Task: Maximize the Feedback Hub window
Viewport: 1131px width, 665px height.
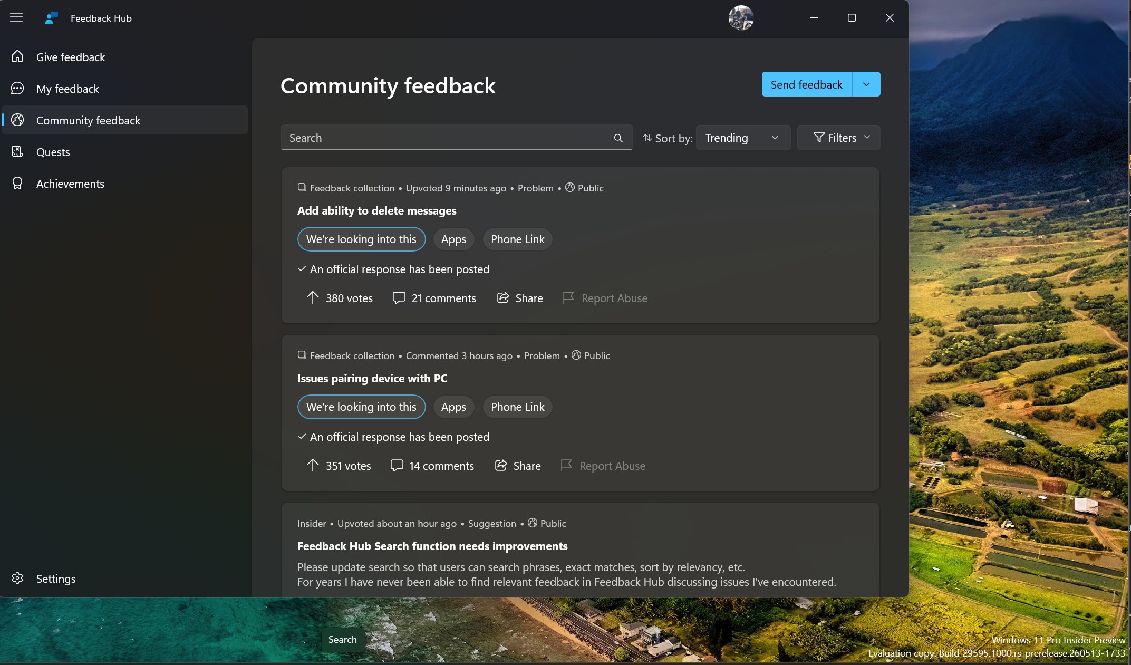Action: pos(852,18)
